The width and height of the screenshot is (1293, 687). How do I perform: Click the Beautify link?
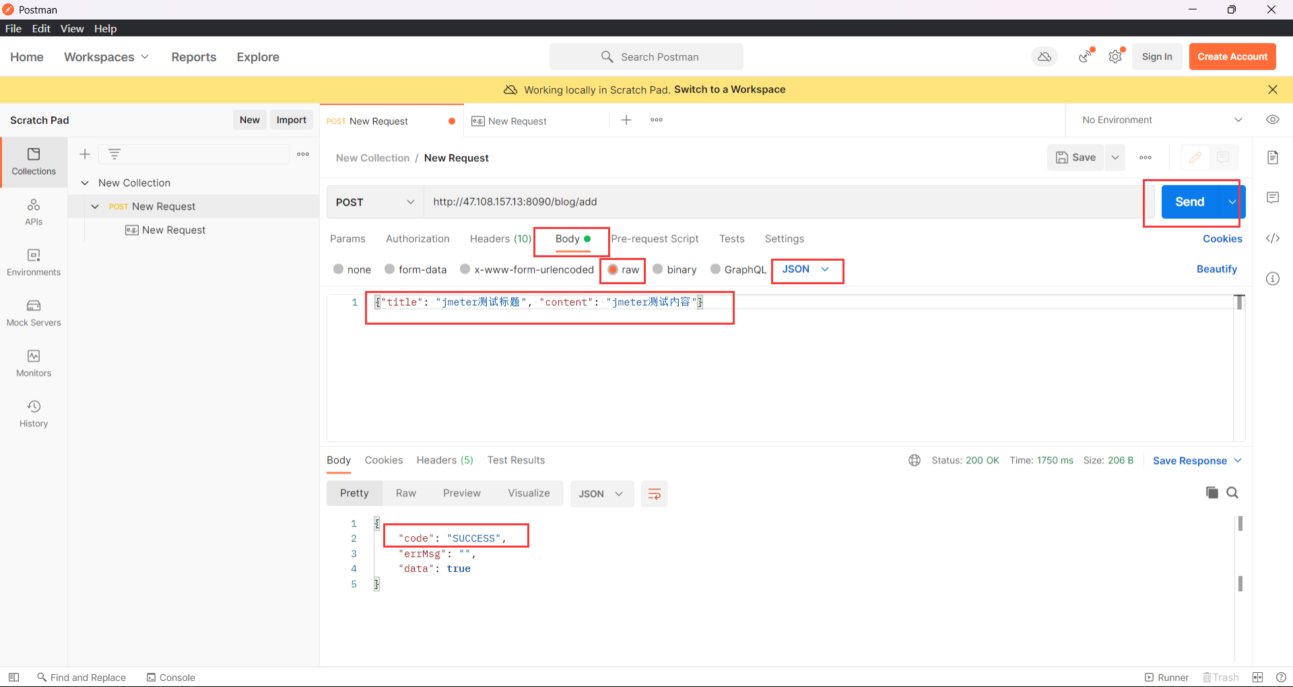click(x=1217, y=269)
